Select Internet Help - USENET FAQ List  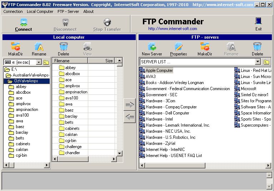[171, 156]
